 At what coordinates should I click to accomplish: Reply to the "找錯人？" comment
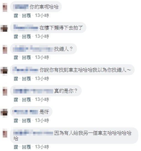point(26,57)
